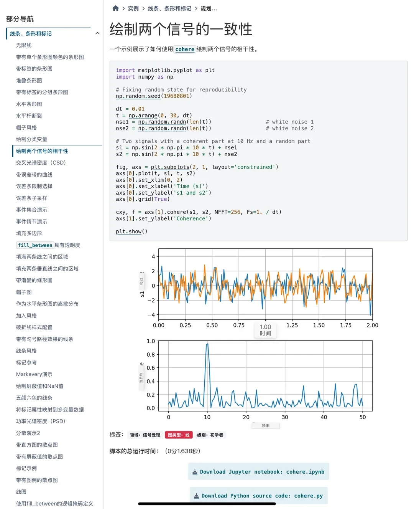Open 标记示例 in sidebar
414x509 pixels.
click(26, 468)
